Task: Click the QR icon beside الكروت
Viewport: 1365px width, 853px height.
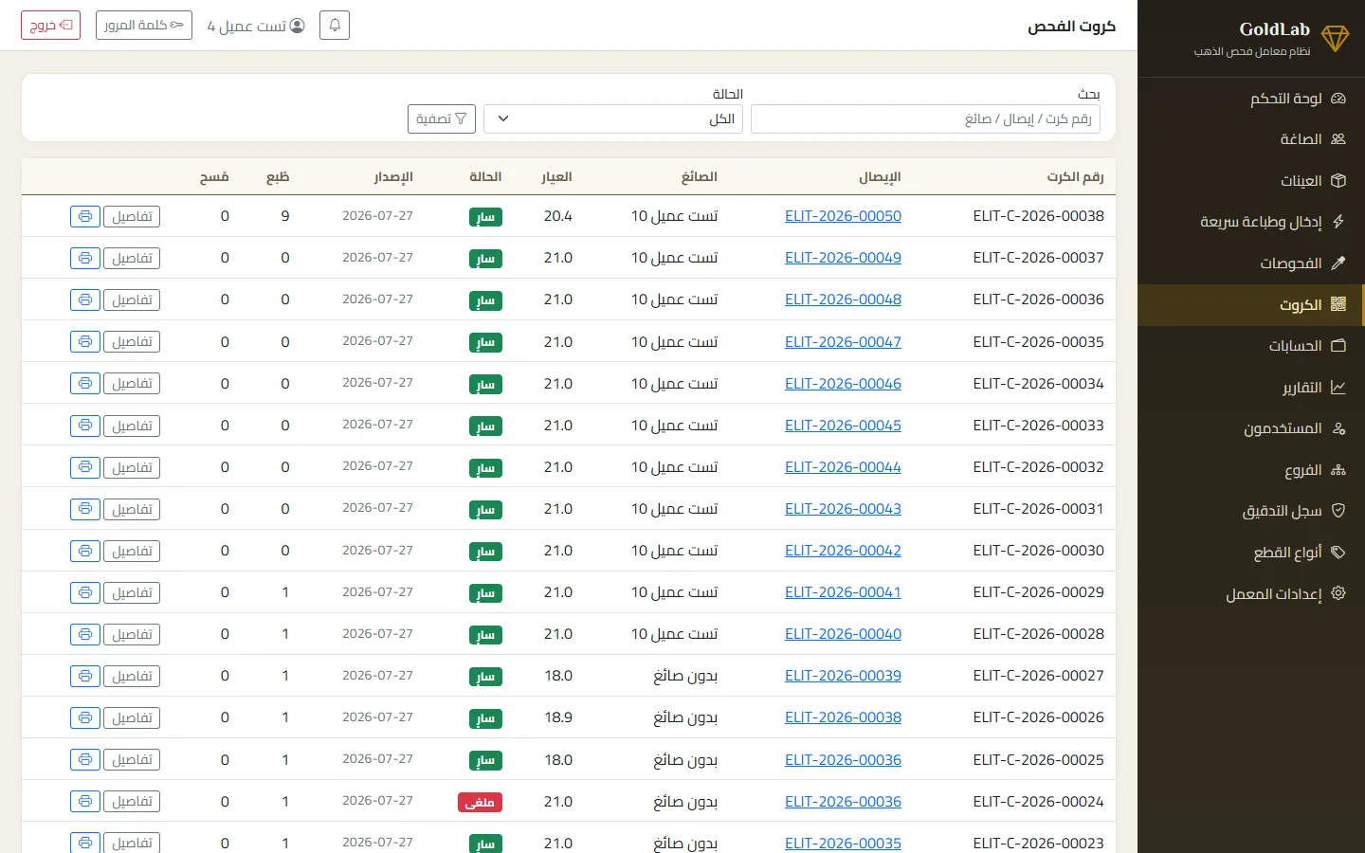Action: pos(1338,304)
